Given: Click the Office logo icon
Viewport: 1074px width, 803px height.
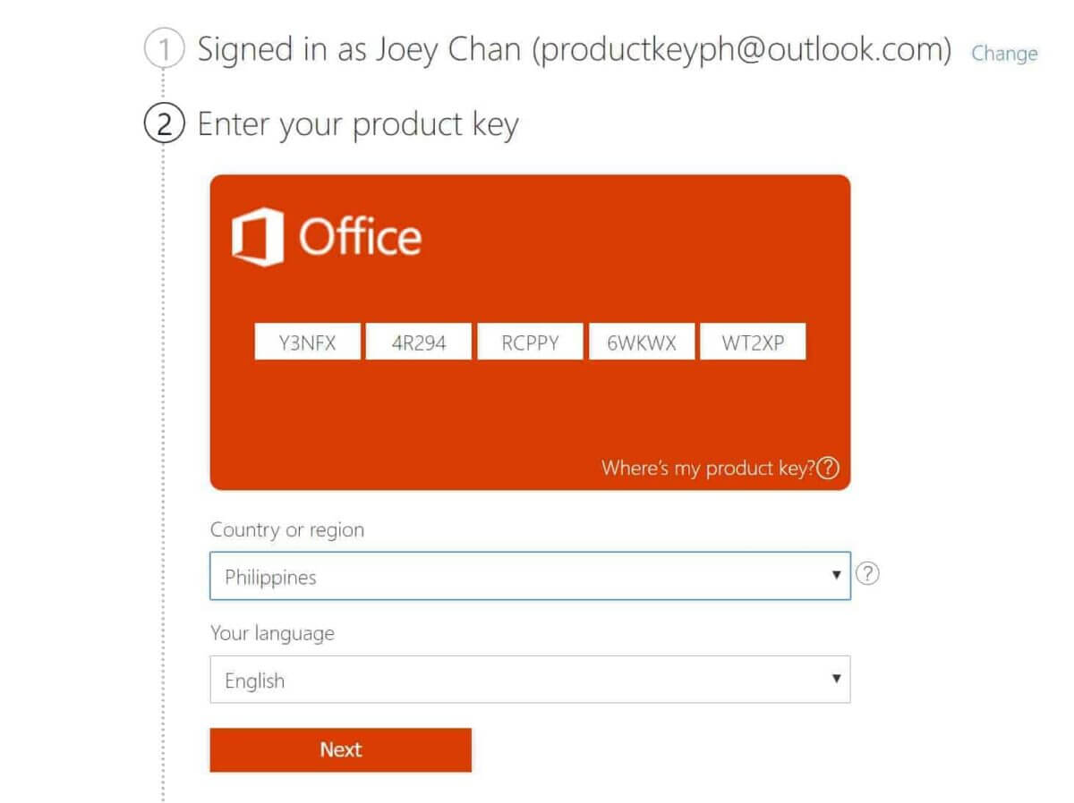Looking at the screenshot, I should coord(260,234).
